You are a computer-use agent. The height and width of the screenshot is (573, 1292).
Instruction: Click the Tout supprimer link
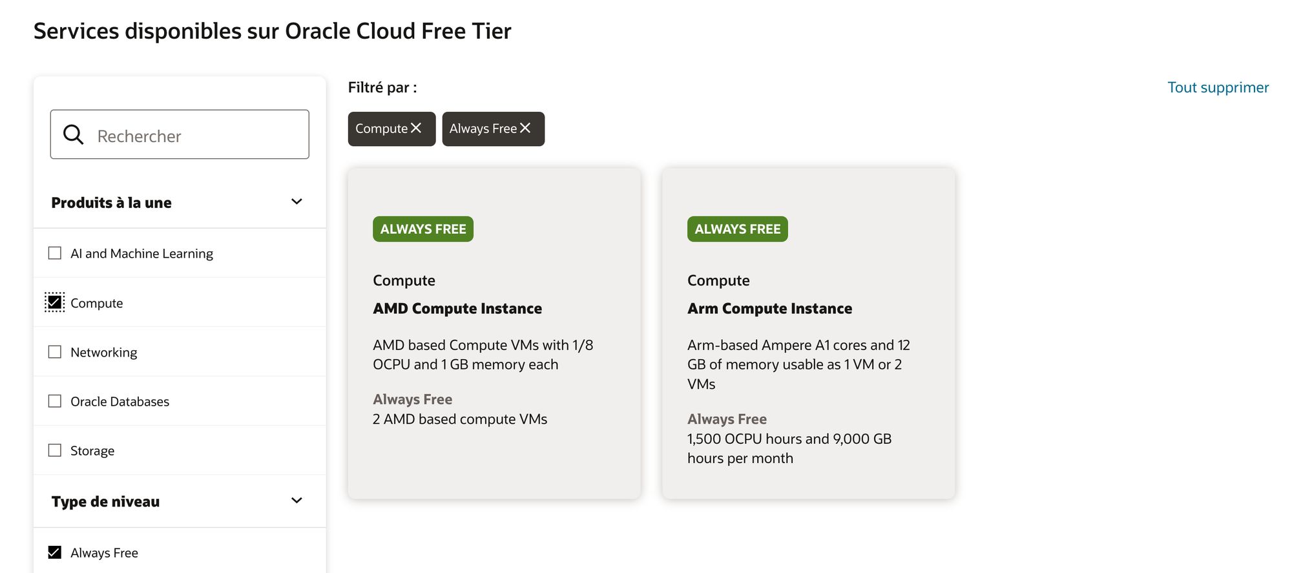[x=1218, y=87]
